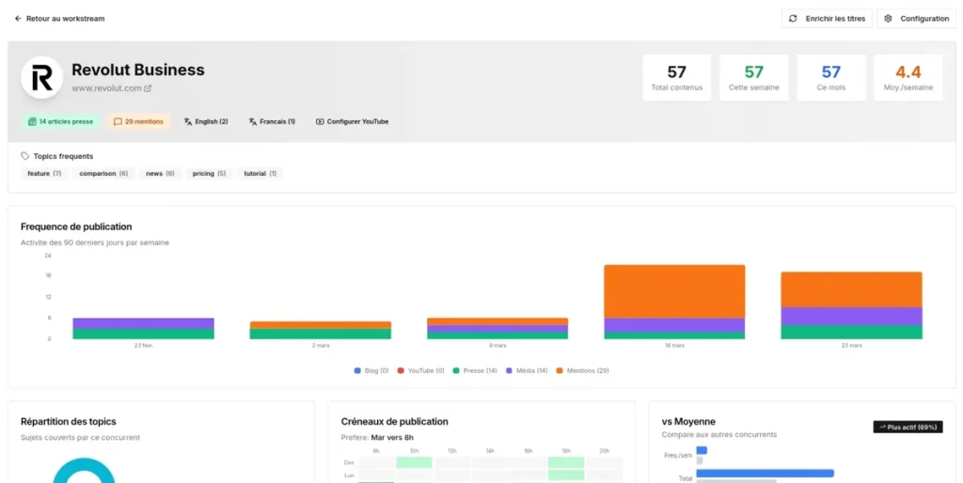Click the vs Moyenne heading
This screenshot has height=483, width=963.
click(688, 422)
